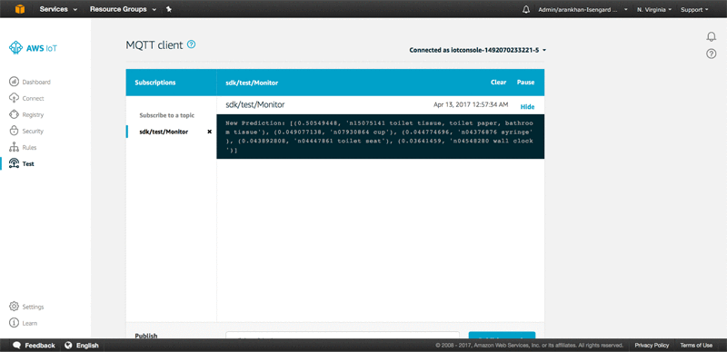Click the Test antenna icon
727x352 pixels.
[x=15, y=163]
